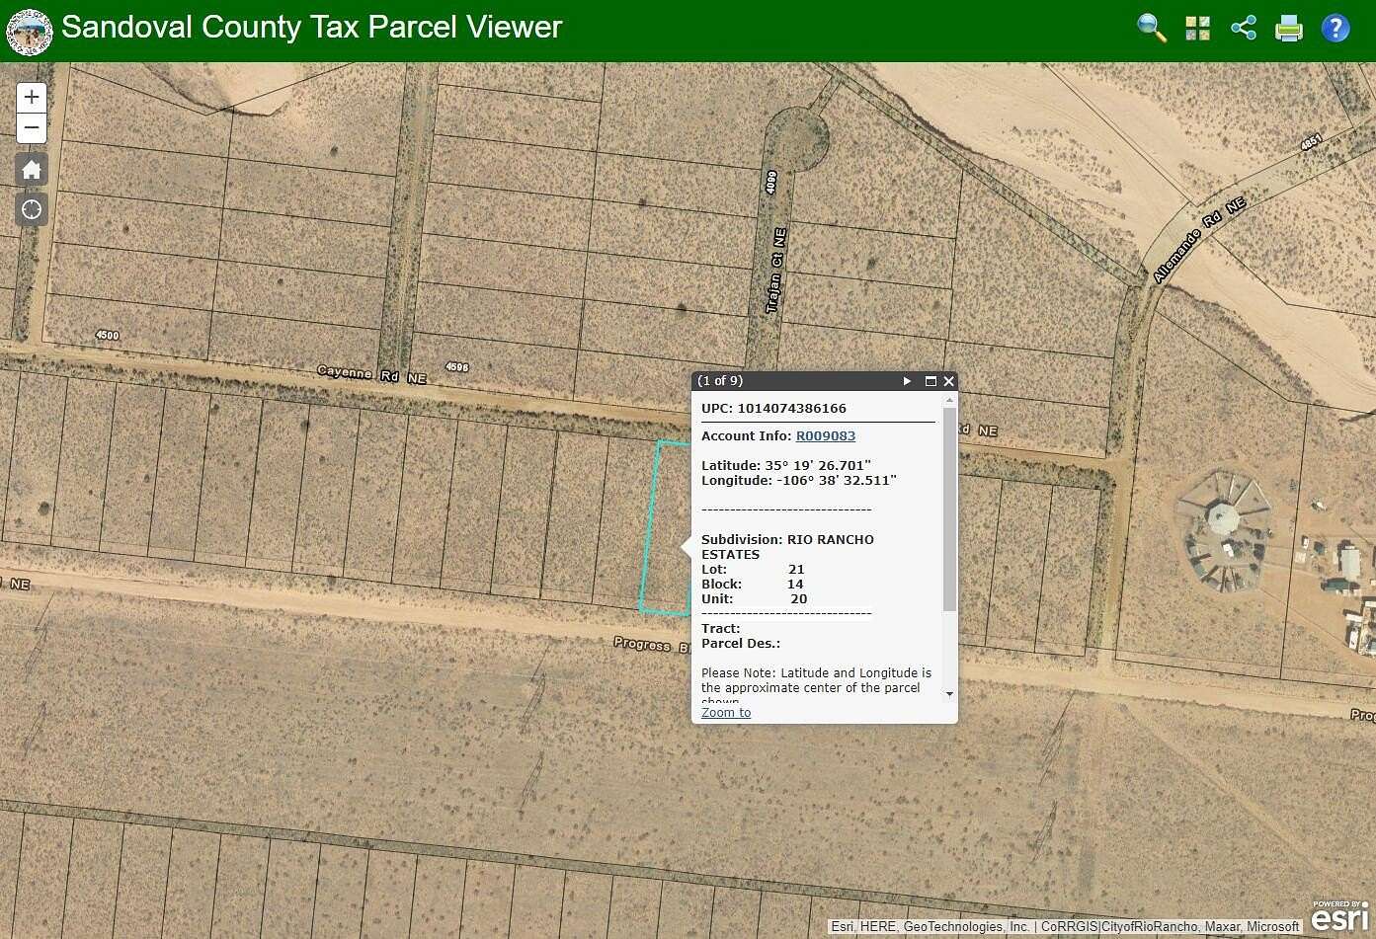Return to default extent with Home icon
This screenshot has width=1376, height=939.
(x=31, y=169)
